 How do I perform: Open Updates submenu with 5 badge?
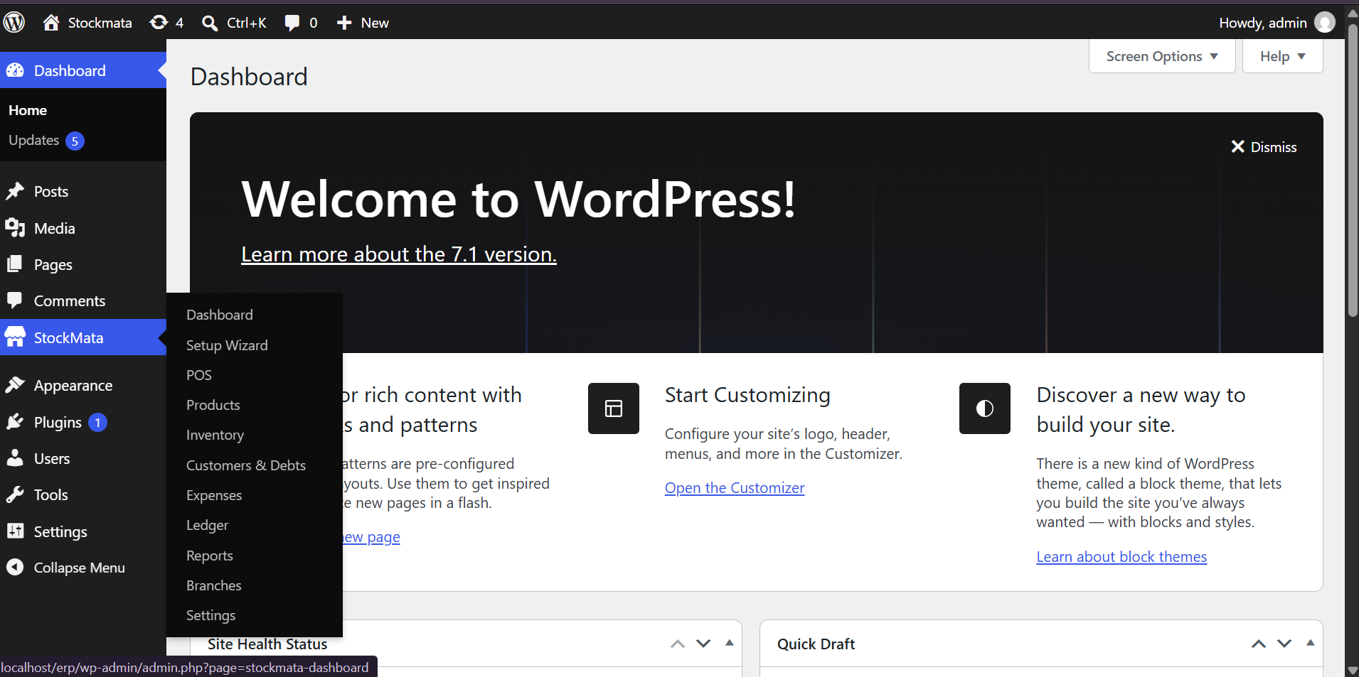[46, 141]
